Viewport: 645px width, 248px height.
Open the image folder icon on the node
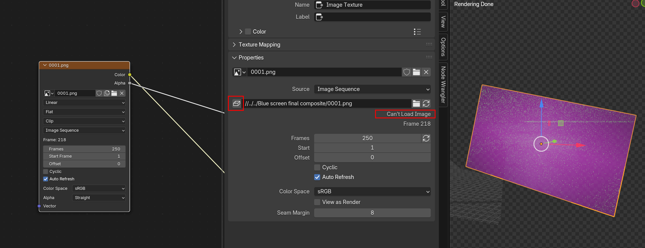pos(114,93)
